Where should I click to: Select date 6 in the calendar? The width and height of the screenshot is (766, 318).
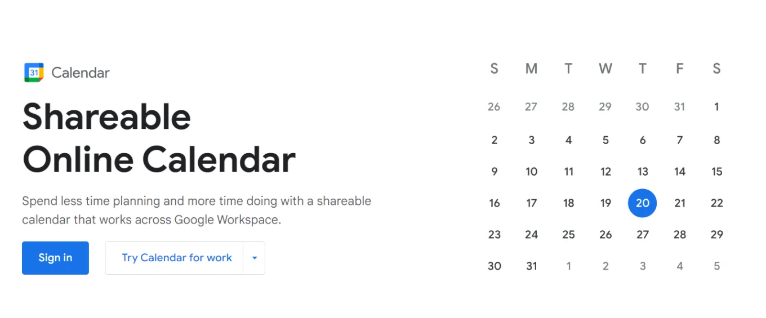coord(642,140)
